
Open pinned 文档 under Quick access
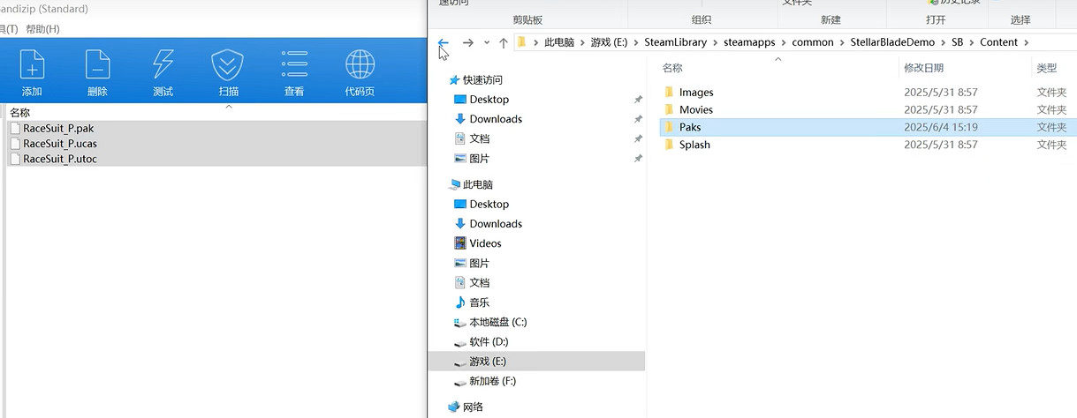[479, 139]
